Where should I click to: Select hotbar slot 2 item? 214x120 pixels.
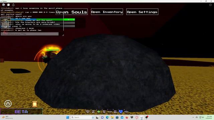point(93,112)
